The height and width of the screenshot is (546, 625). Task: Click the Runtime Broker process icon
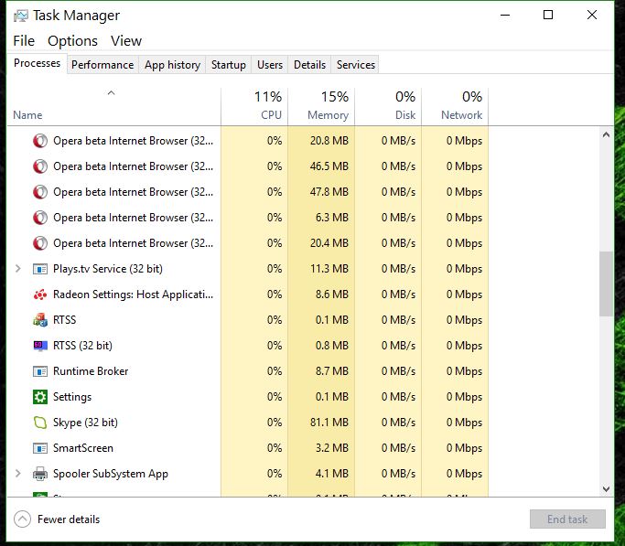pyautogui.click(x=40, y=371)
